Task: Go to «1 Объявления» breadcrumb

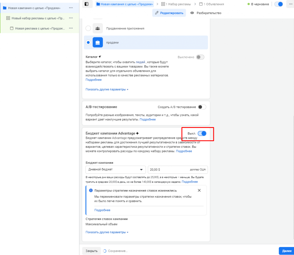Action: tap(211, 4)
